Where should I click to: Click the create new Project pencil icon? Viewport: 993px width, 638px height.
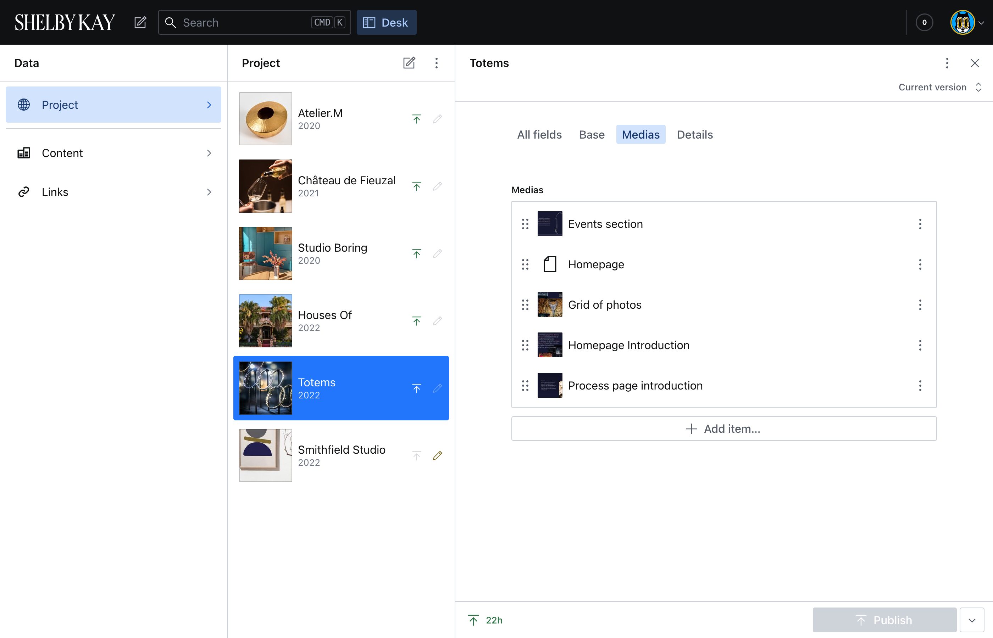[409, 63]
